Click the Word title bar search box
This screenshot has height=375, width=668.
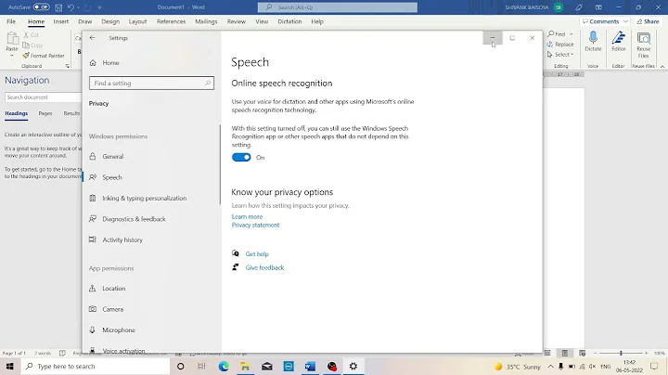[x=338, y=7]
